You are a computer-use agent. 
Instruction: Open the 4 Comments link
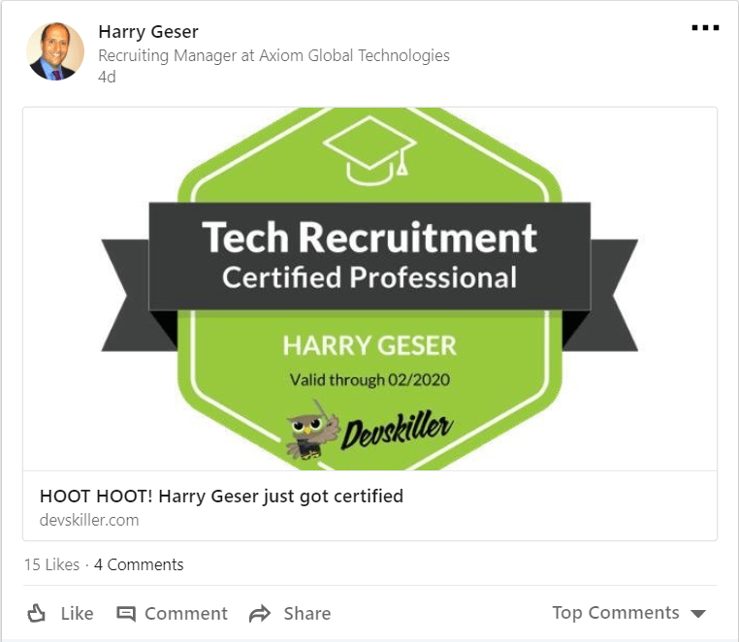click(139, 564)
